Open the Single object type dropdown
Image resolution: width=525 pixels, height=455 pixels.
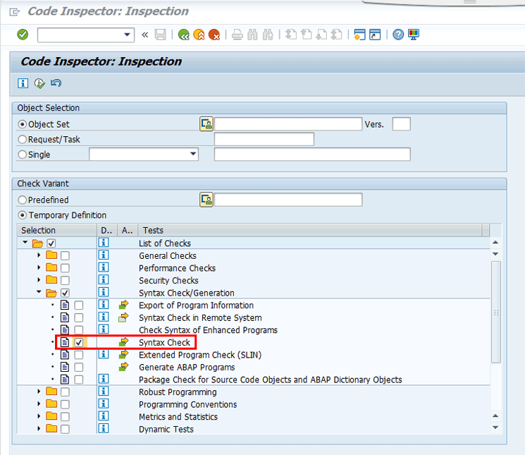192,154
